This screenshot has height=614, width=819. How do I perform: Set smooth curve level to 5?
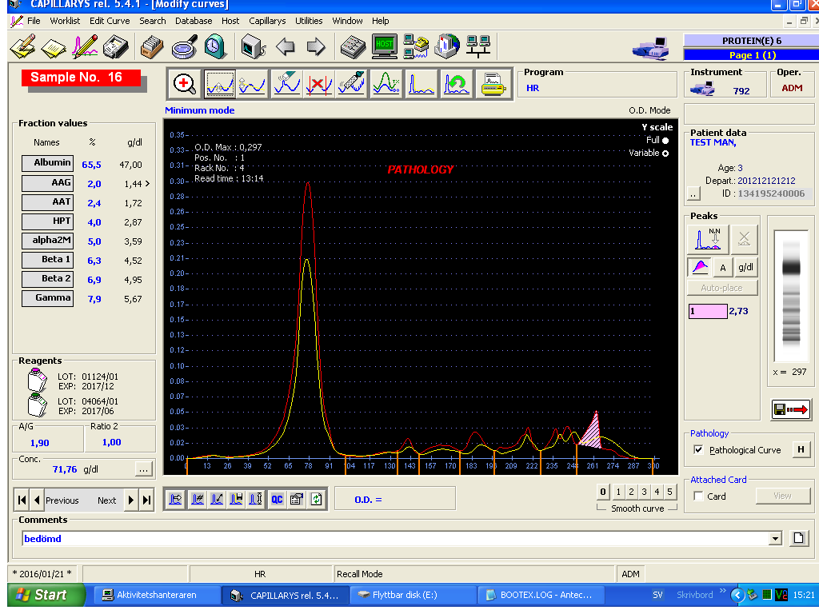point(669,492)
